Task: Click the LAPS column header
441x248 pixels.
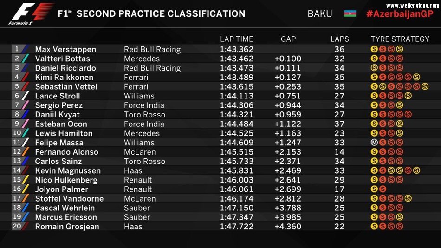Action: tap(339, 39)
